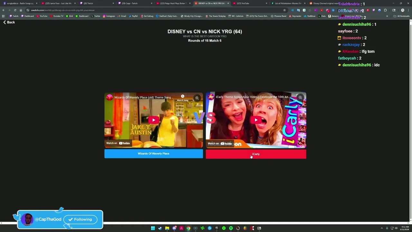Click browser back arrow

[x=4, y=10]
